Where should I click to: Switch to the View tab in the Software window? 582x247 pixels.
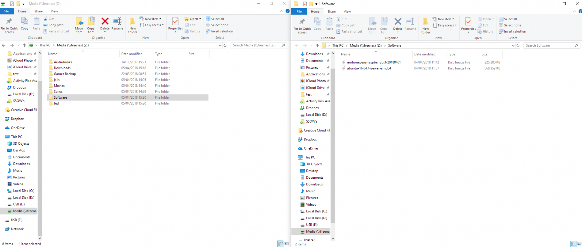pyautogui.click(x=347, y=12)
